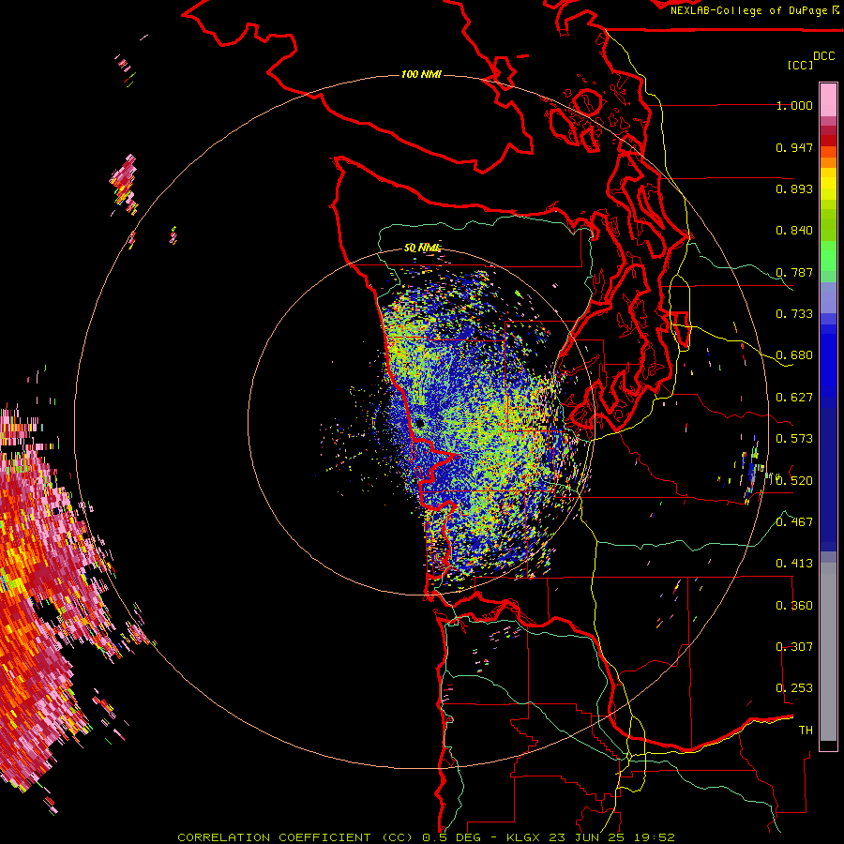Pick the dark red color bar segment
The image size is (844, 844).
[x=828, y=141]
